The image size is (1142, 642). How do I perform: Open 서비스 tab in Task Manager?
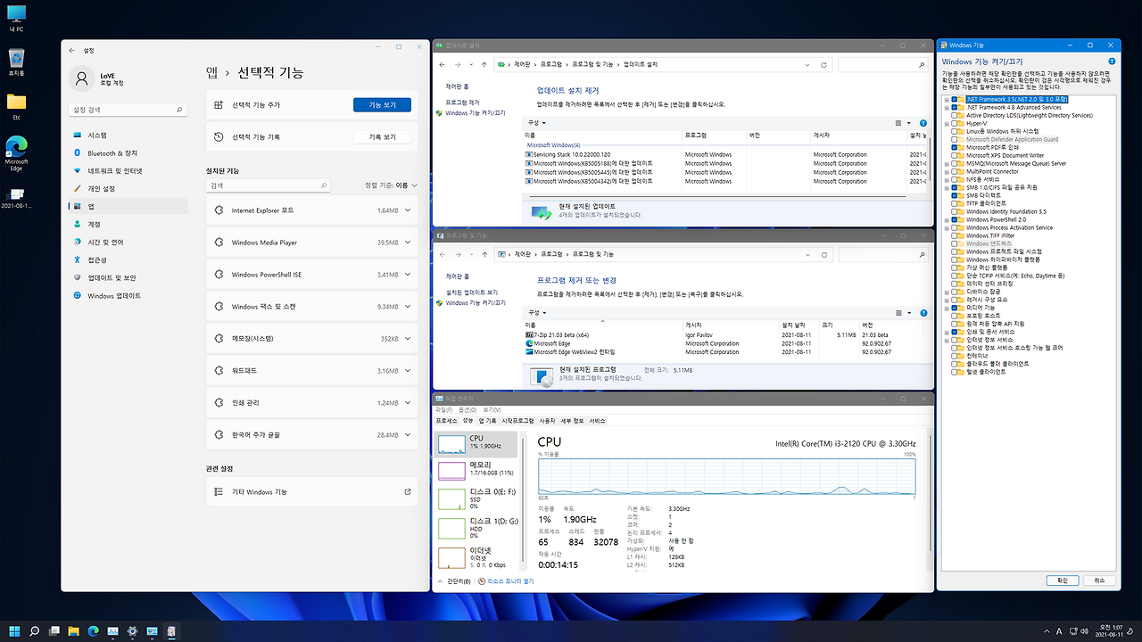pyautogui.click(x=597, y=420)
